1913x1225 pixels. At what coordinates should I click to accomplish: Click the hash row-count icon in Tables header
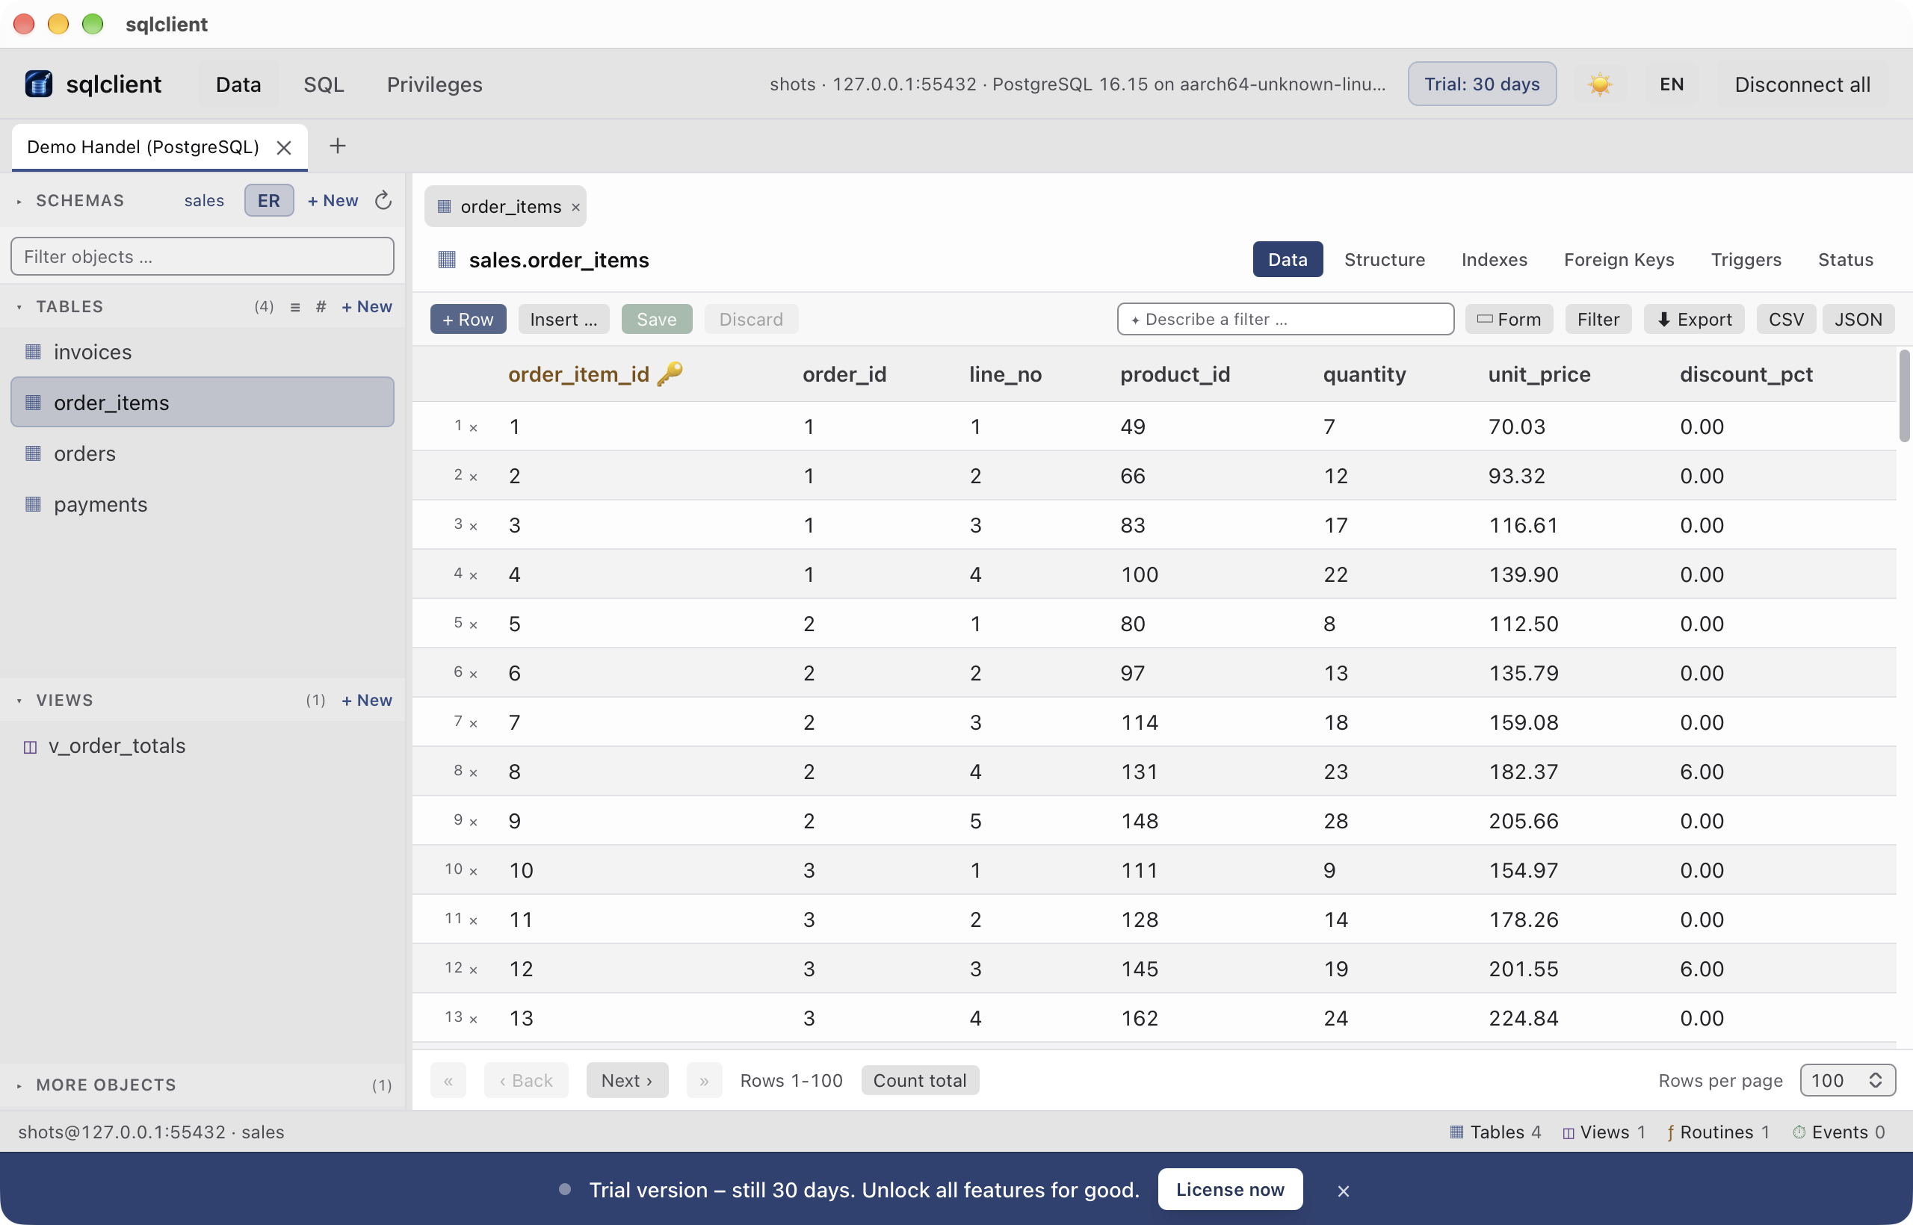click(x=321, y=307)
